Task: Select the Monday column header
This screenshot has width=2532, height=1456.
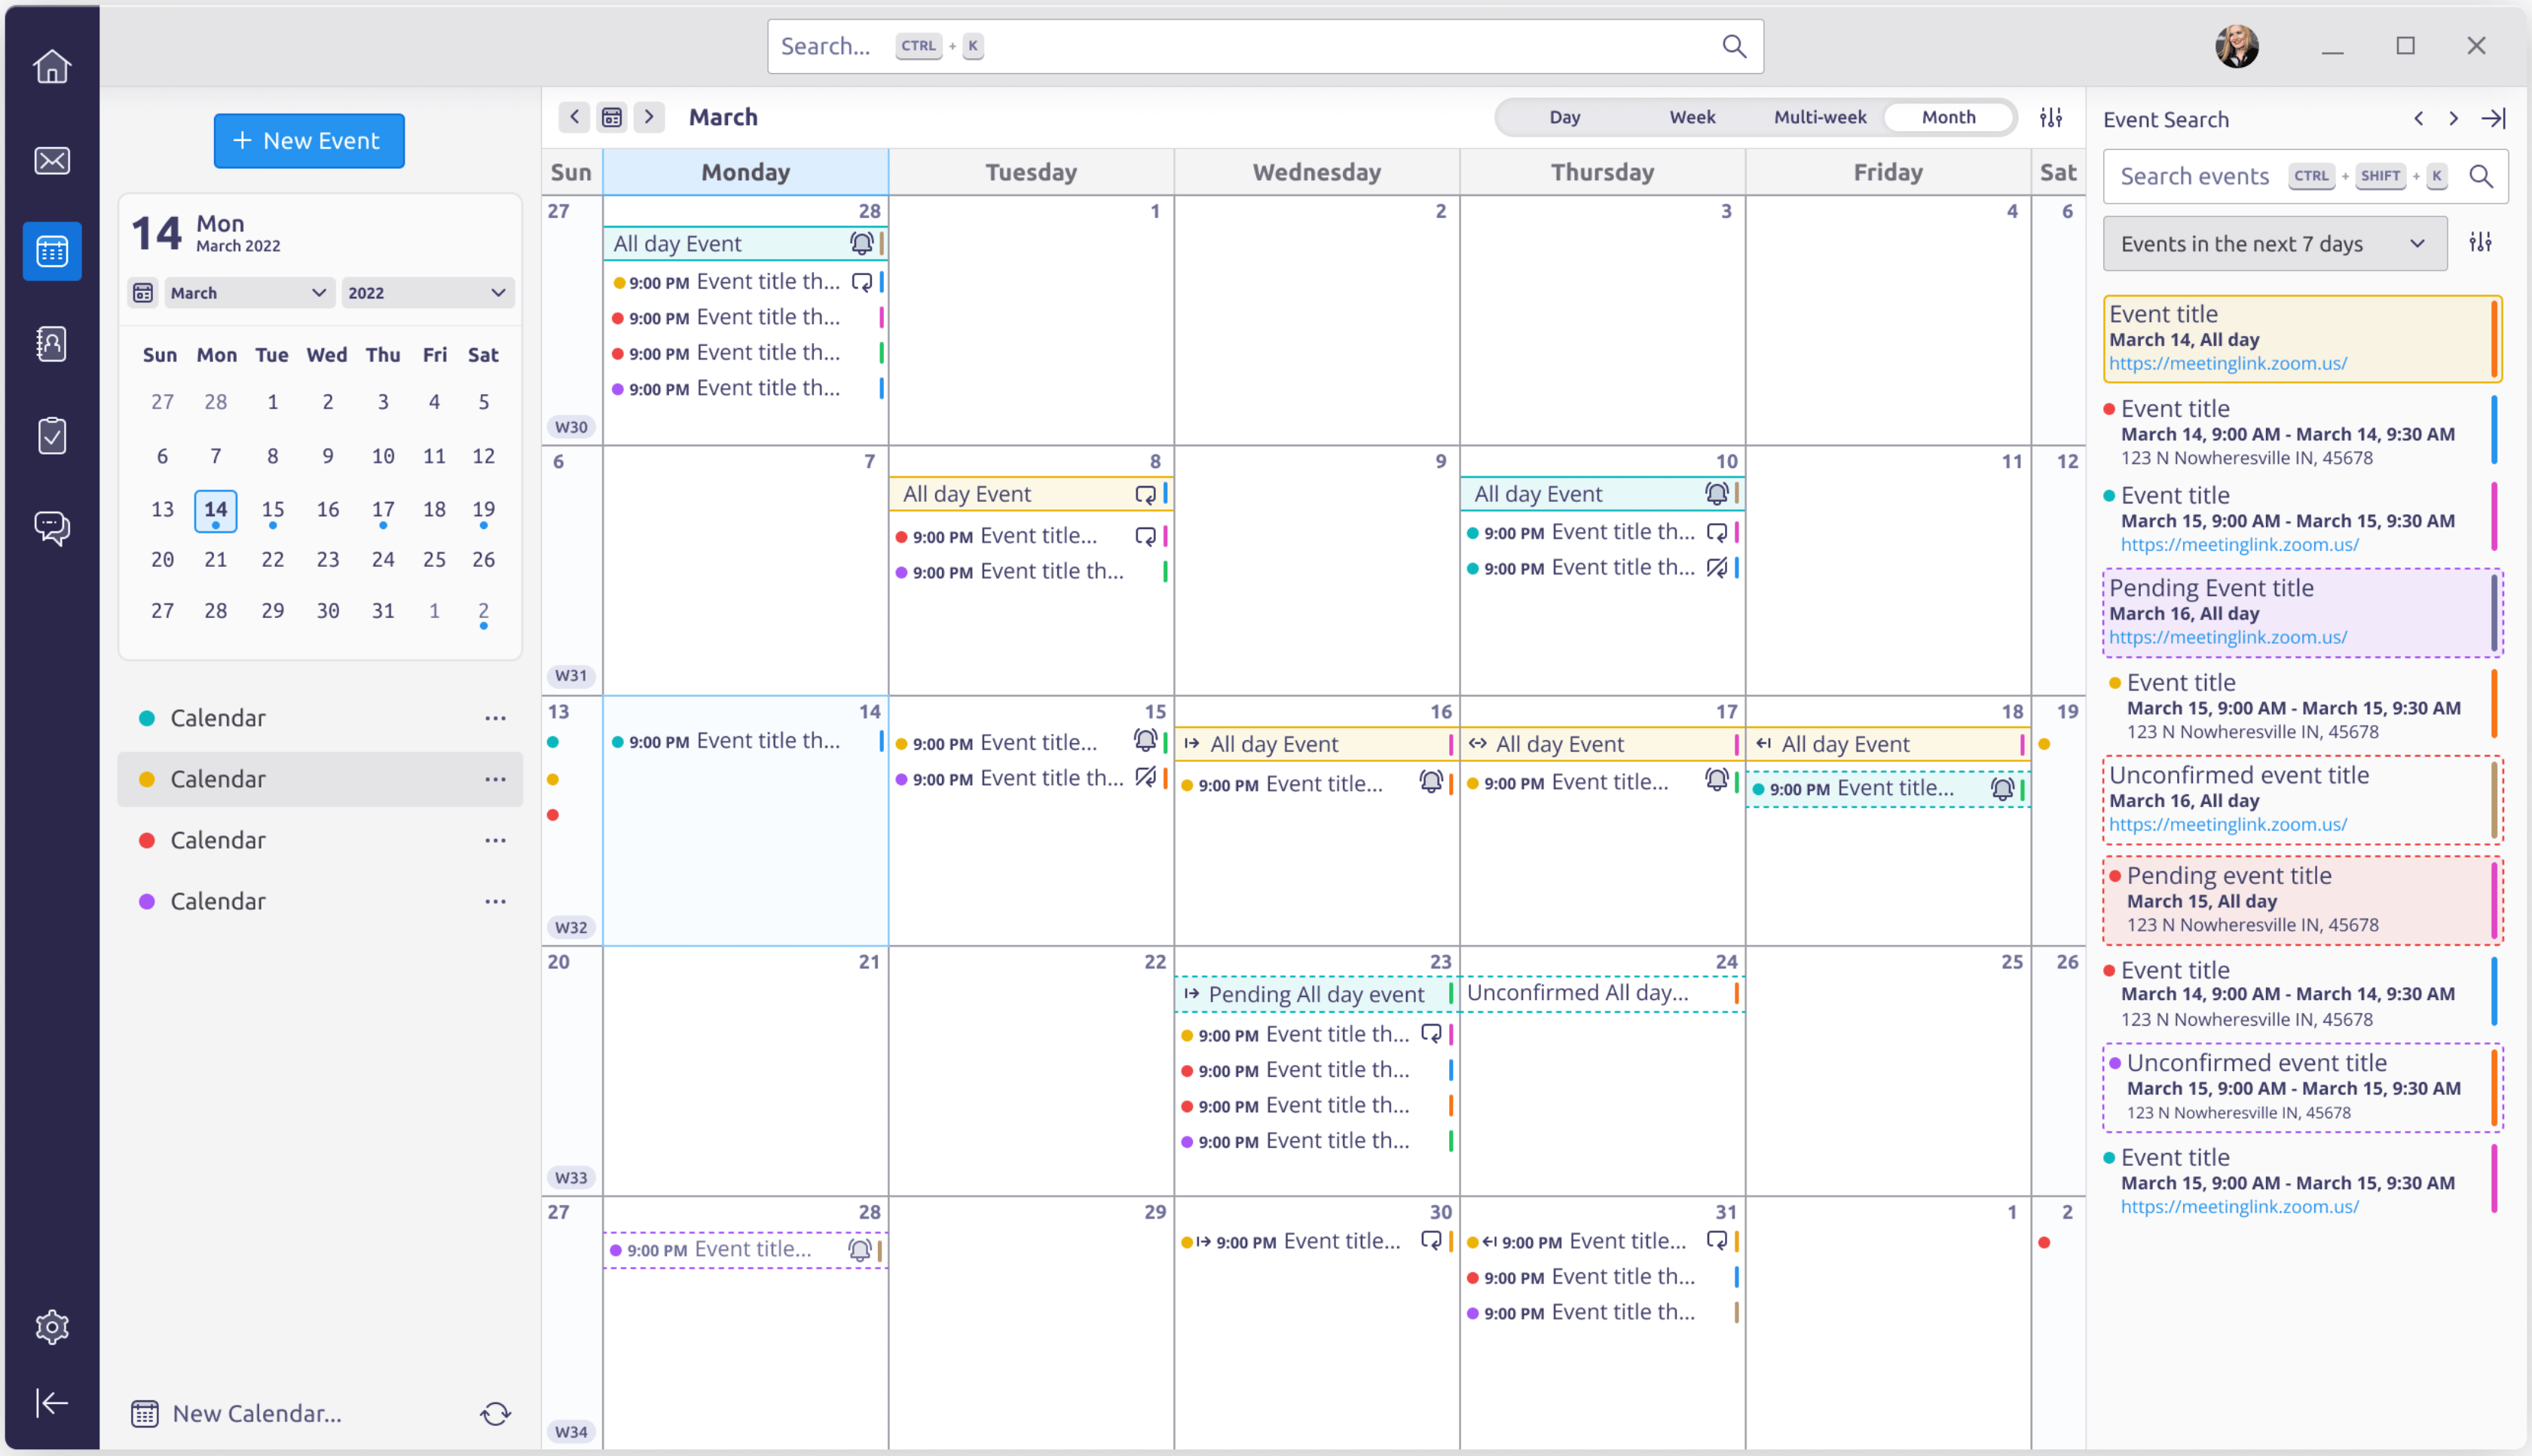Action: (x=745, y=172)
